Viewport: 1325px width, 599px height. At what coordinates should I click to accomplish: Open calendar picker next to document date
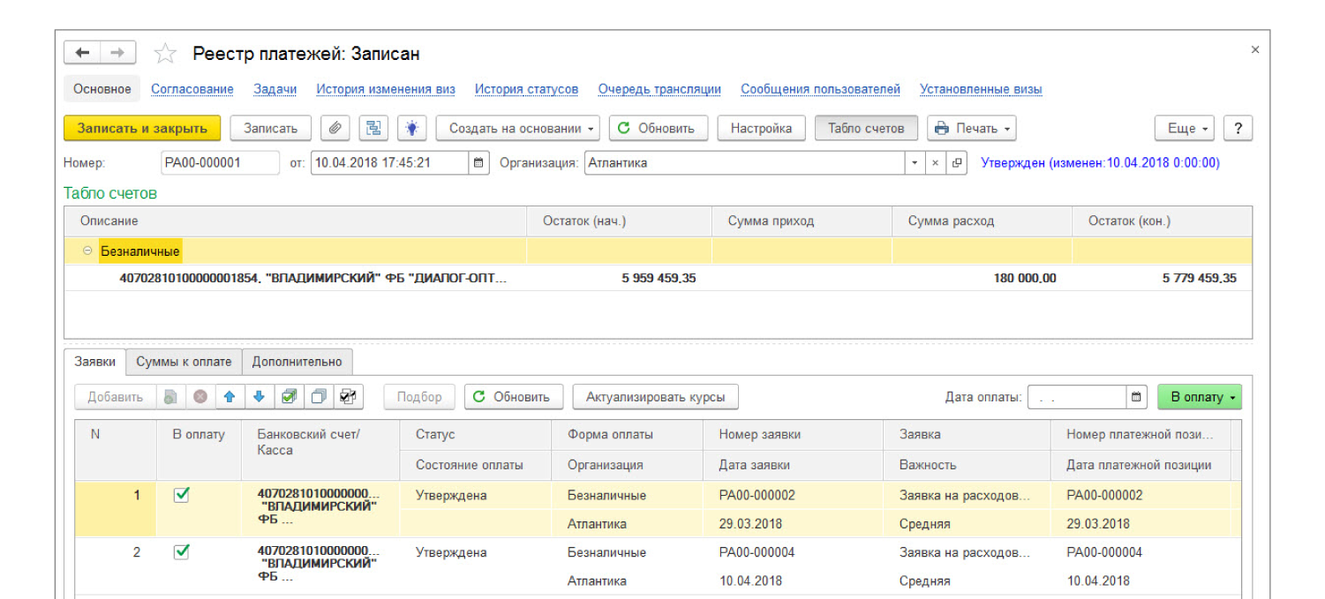478,163
